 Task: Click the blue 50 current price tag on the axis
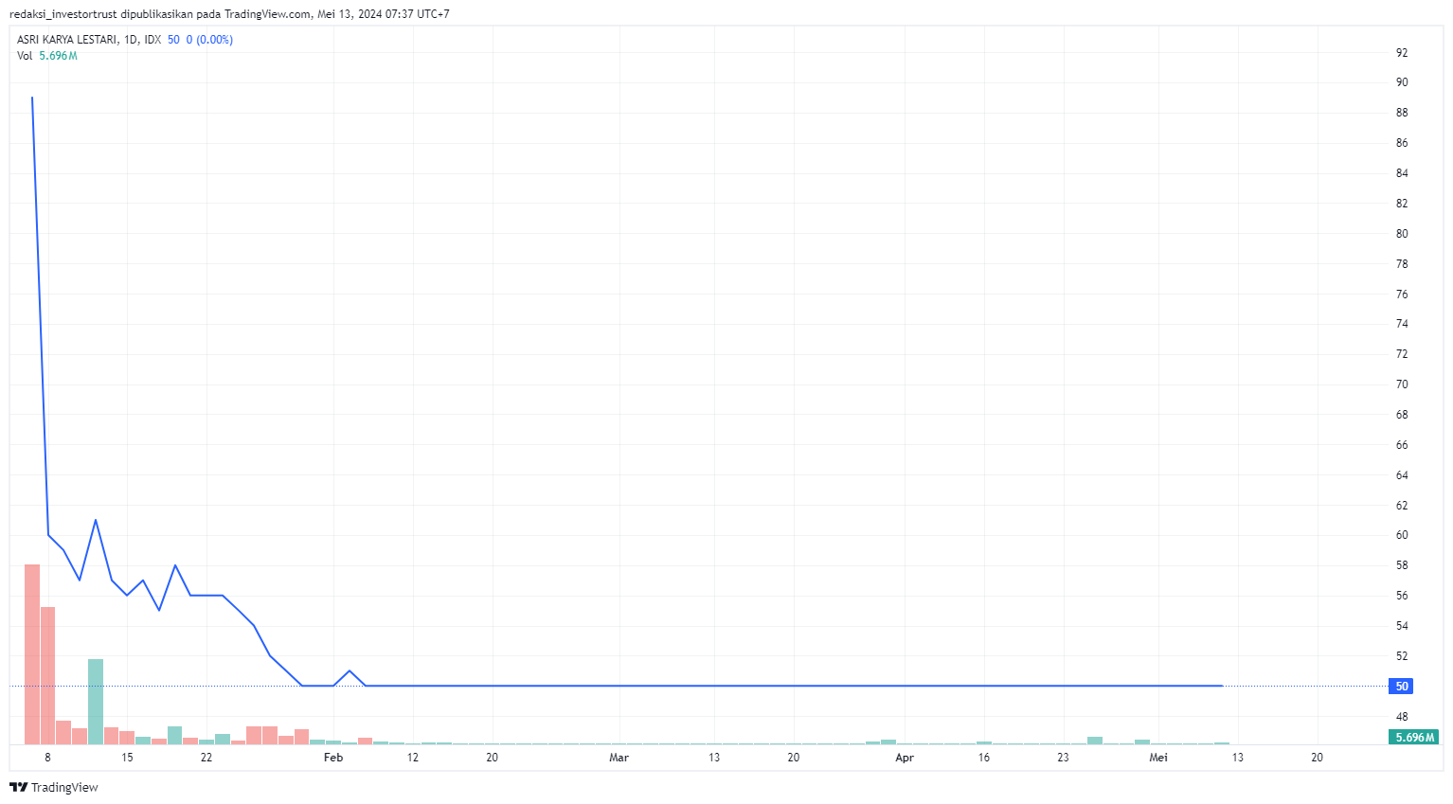click(1402, 686)
